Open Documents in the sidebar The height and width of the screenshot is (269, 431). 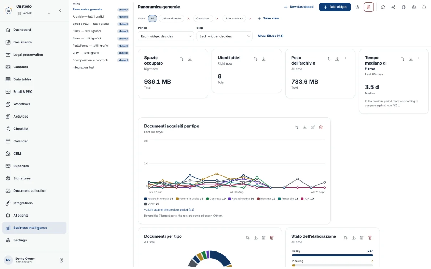click(34, 42)
